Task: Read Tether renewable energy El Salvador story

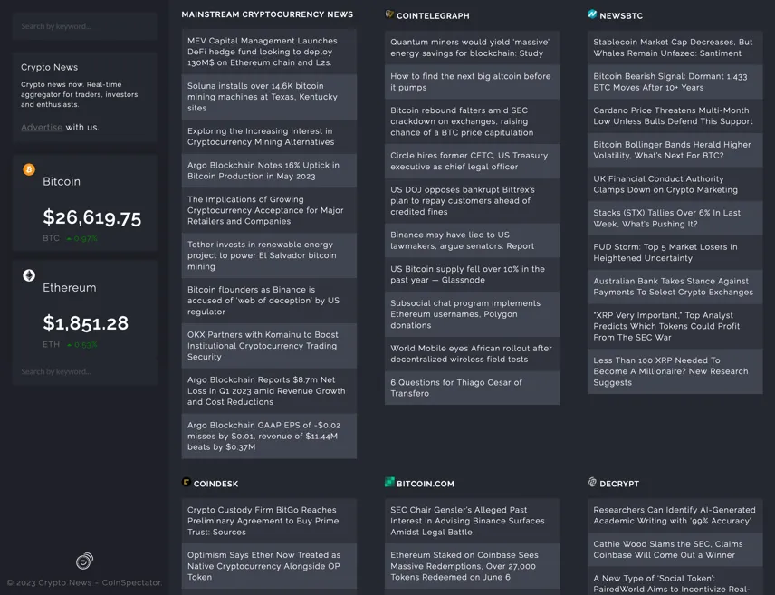Action: 270,255
